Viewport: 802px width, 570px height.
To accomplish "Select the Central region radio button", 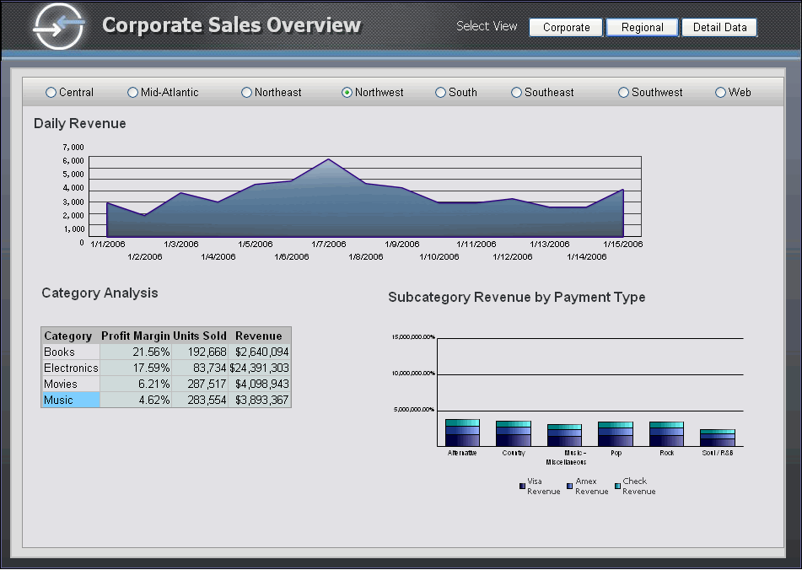I will [51, 93].
